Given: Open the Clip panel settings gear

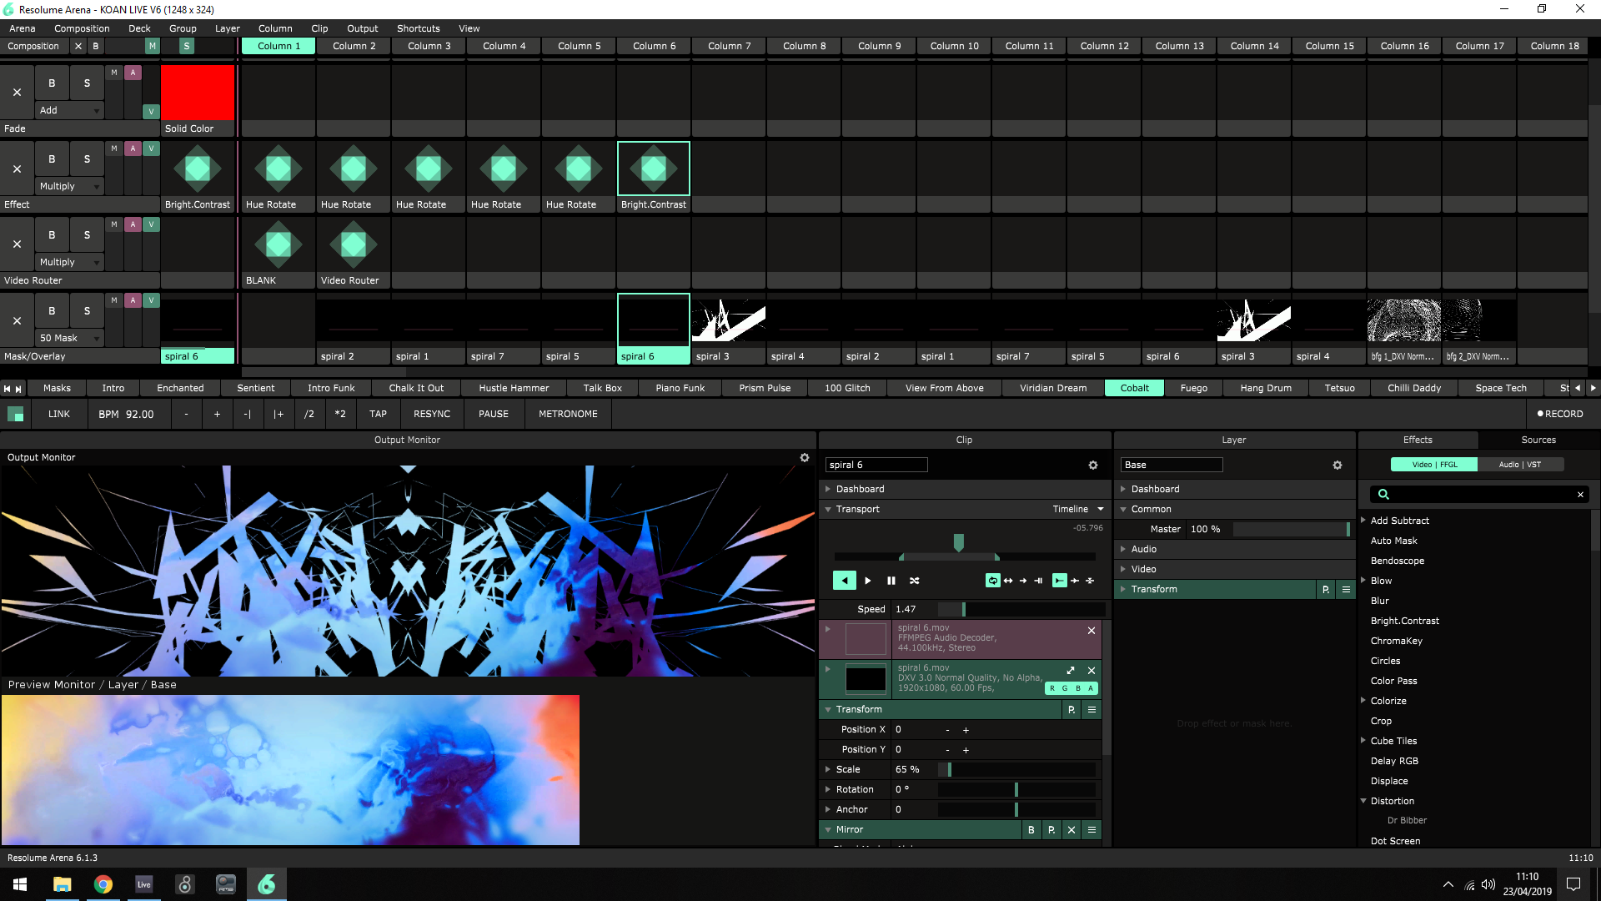Looking at the screenshot, I should pos(1093,466).
